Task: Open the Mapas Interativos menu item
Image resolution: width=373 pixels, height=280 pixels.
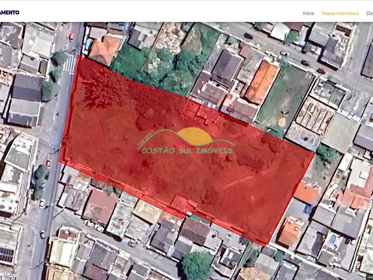Action: tap(340, 13)
